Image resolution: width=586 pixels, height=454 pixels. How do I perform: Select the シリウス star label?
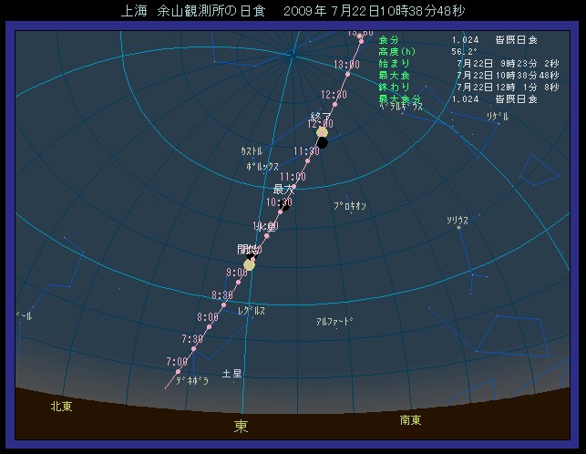(458, 221)
